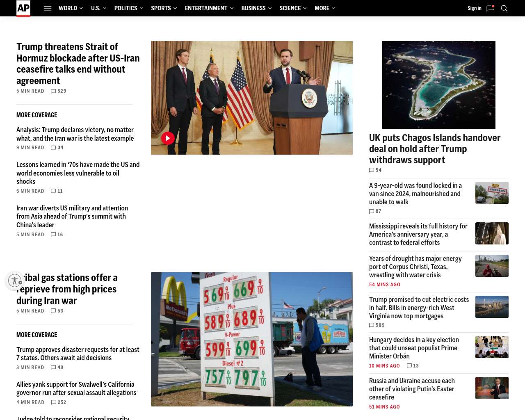
Task: Open 9-year-old found locked in van article
Action: click(x=415, y=194)
